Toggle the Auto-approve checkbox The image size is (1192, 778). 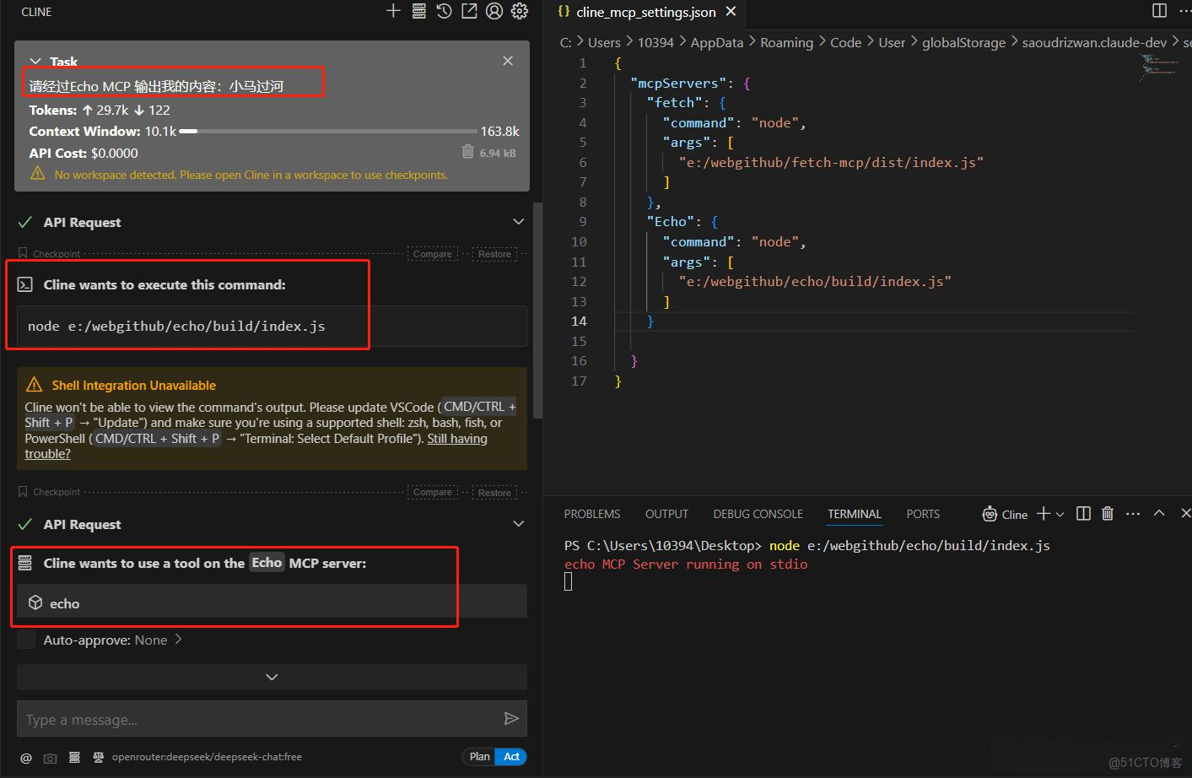[x=27, y=640]
